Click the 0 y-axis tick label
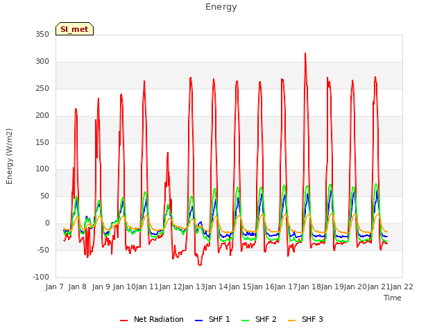Image resolution: width=444 pixels, height=333 pixels. click(47, 223)
